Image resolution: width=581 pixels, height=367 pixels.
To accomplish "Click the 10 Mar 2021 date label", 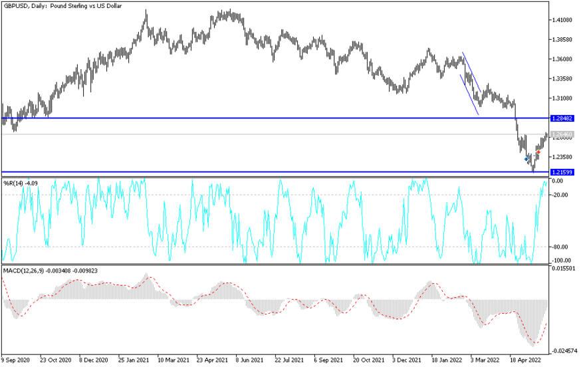I will tap(174, 360).
